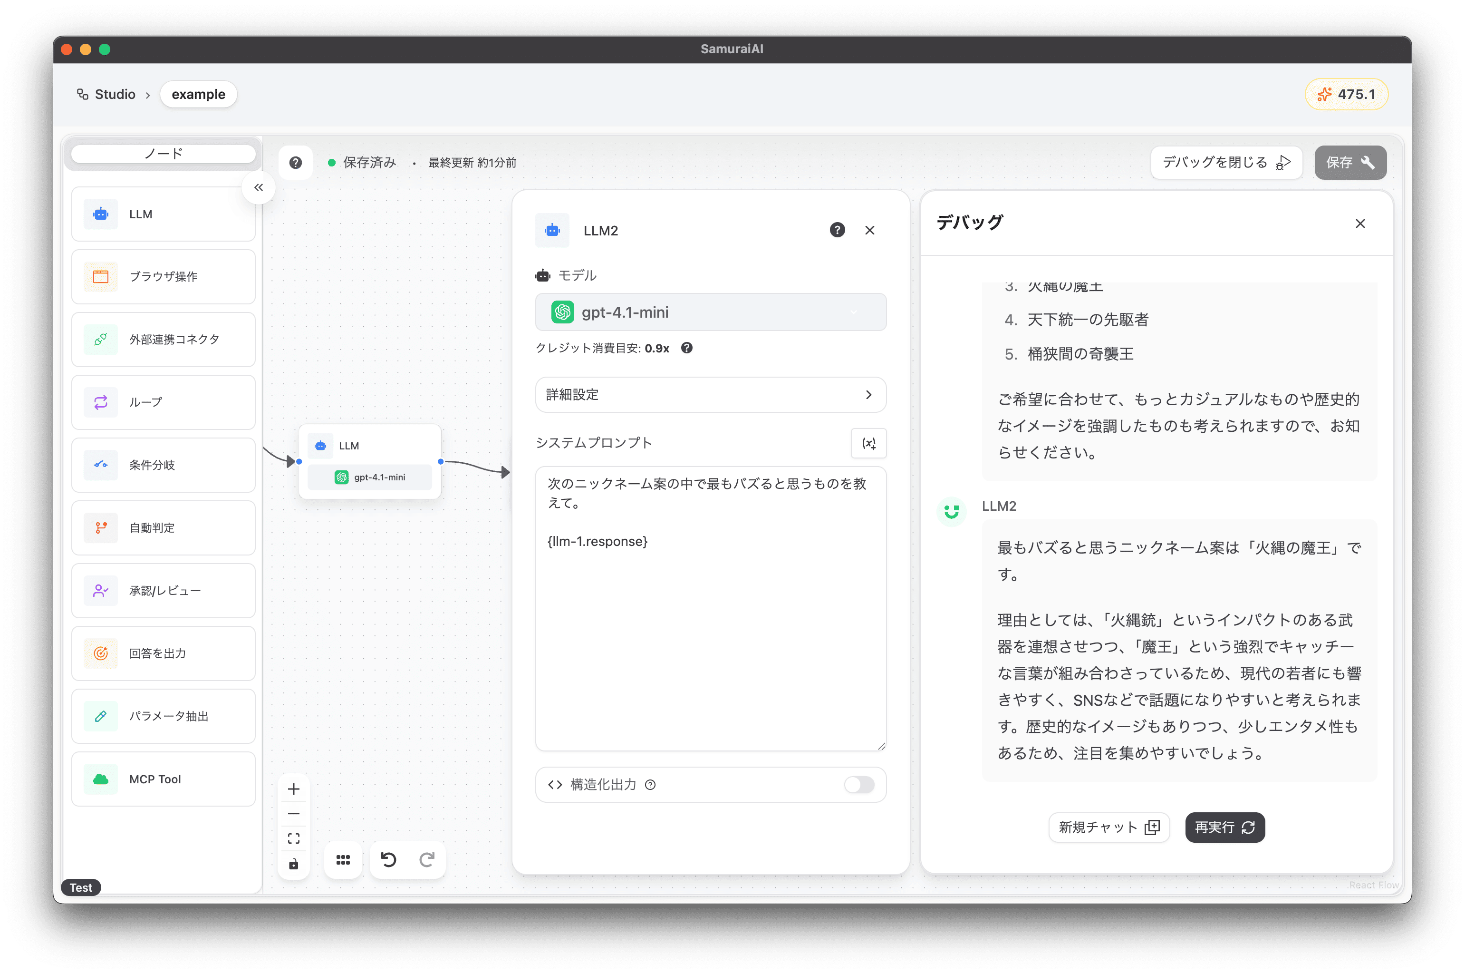Click the insert variable icon
Screen dimensions: 1465x974
868,444
